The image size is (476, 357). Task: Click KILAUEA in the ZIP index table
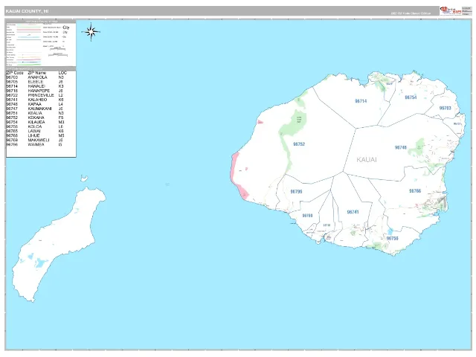coord(36,122)
